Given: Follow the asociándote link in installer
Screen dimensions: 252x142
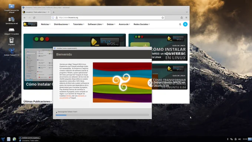Looking at the screenshot, I should click(64, 98).
